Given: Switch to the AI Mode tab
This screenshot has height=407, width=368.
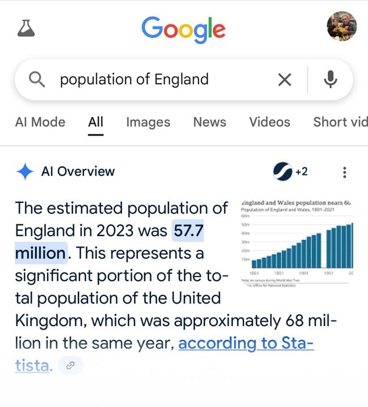Looking at the screenshot, I should tap(40, 122).
